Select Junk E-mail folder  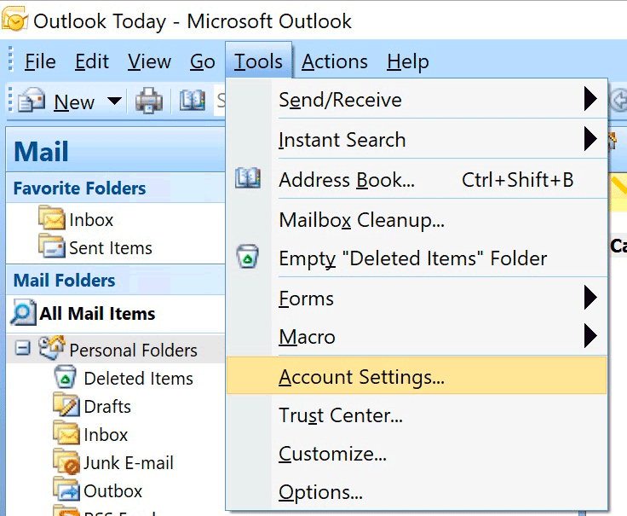click(129, 463)
